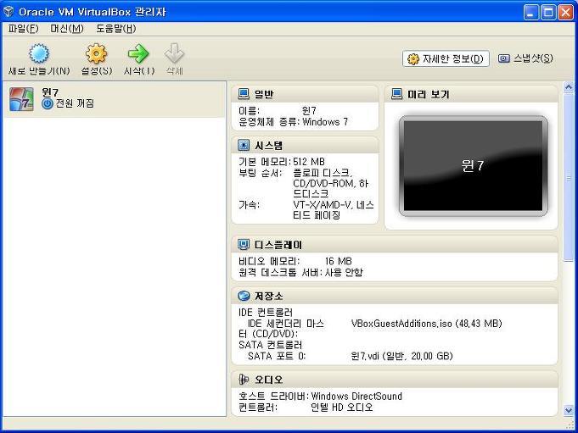Start the VM with 시작(T) green arrow
Screen dimensions: 578x433
click(138, 53)
